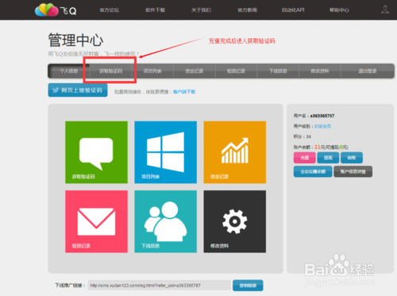Screen dimensions: 397x296
Task: Open the green 获取验证码 chat bubble tile
Action: click(96, 152)
